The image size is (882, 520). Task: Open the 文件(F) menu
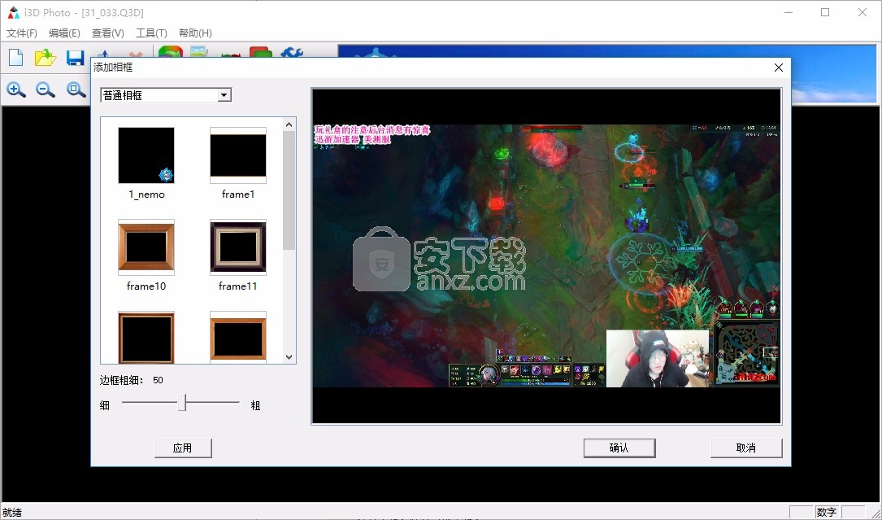click(22, 33)
